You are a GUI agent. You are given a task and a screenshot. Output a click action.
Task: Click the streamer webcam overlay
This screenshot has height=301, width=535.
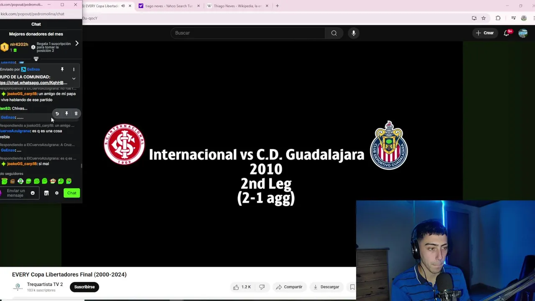(x=446, y=250)
